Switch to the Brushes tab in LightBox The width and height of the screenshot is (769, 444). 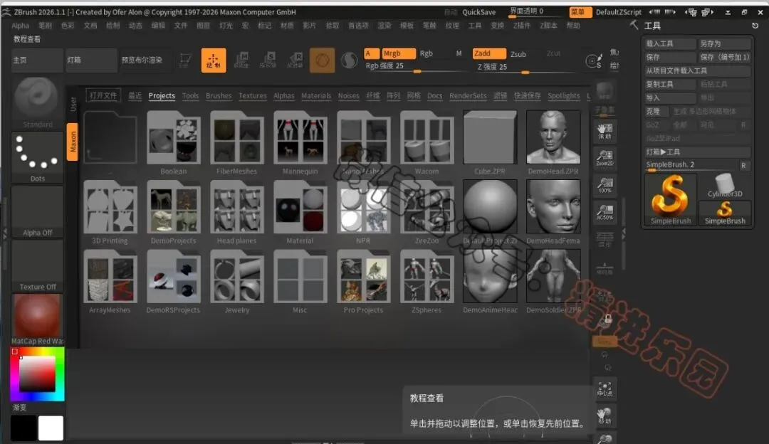coord(219,95)
